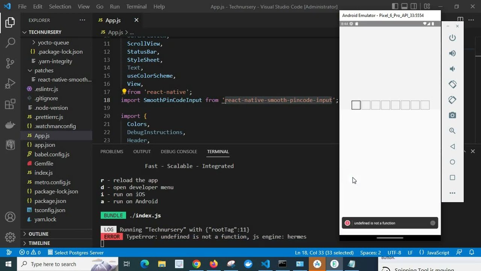Open the Source Control view
The image size is (481, 271).
[x=10, y=63]
